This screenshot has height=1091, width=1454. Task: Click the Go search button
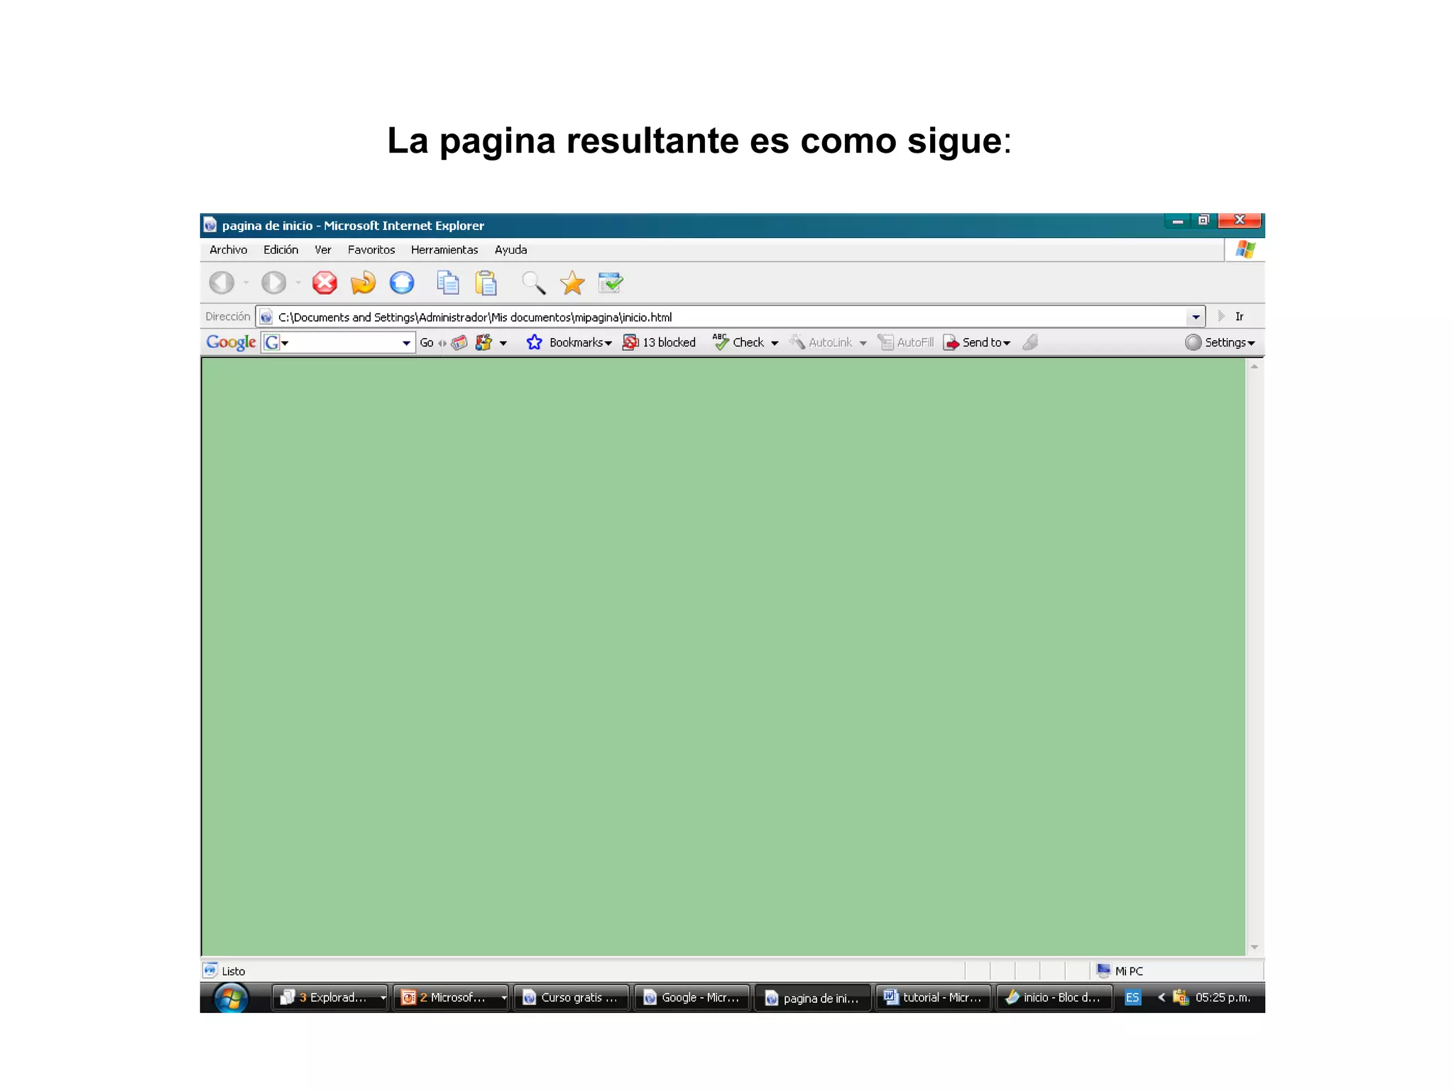[x=426, y=342]
